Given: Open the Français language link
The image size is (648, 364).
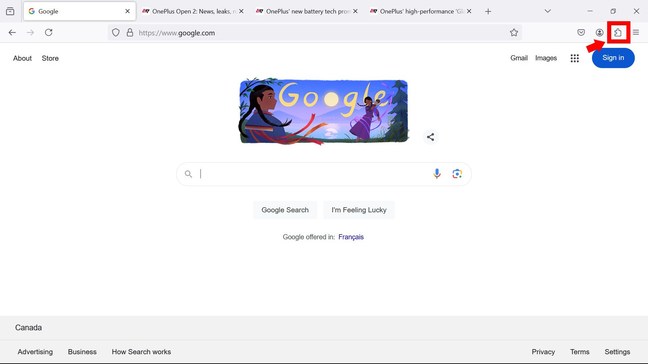Looking at the screenshot, I should tap(351, 237).
